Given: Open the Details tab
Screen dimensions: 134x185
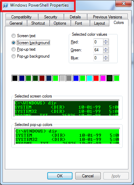Looking at the screenshot, I should (75, 17).
